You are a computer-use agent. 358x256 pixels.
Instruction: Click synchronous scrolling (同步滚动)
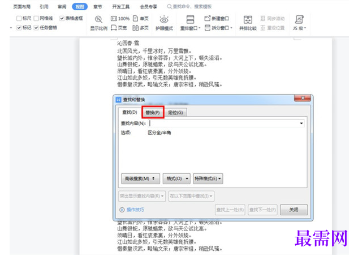[273, 19]
